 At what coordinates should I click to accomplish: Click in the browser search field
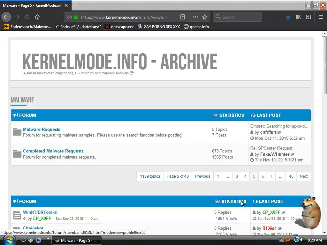[237, 17]
